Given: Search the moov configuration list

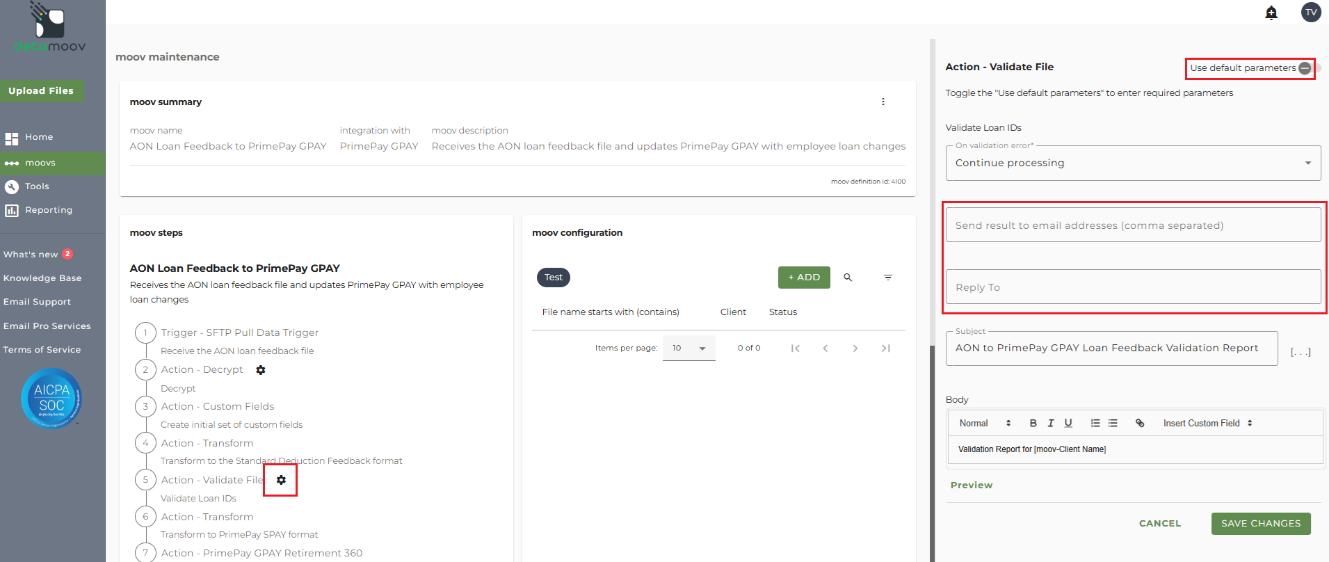Looking at the screenshot, I should [x=848, y=278].
